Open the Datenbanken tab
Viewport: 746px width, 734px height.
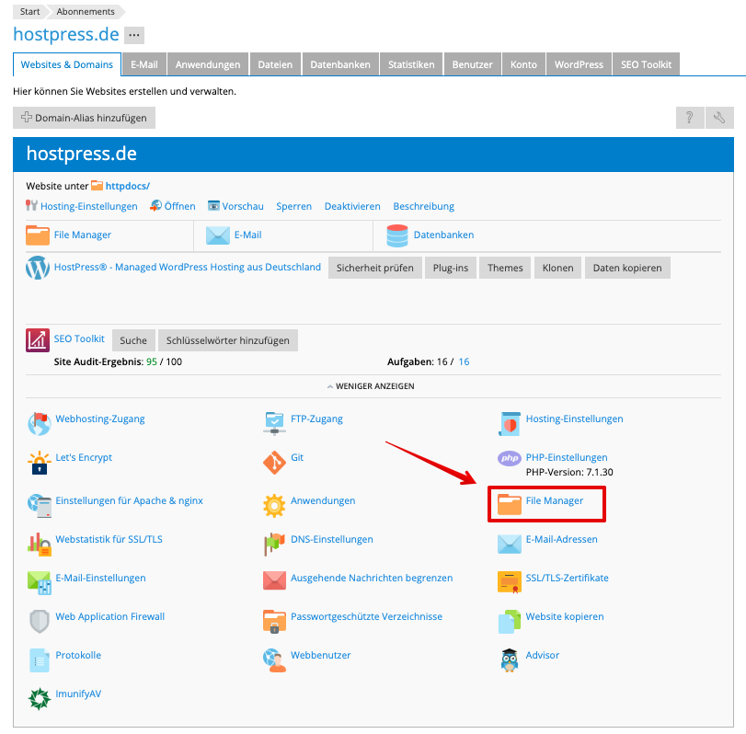[x=340, y=64]
